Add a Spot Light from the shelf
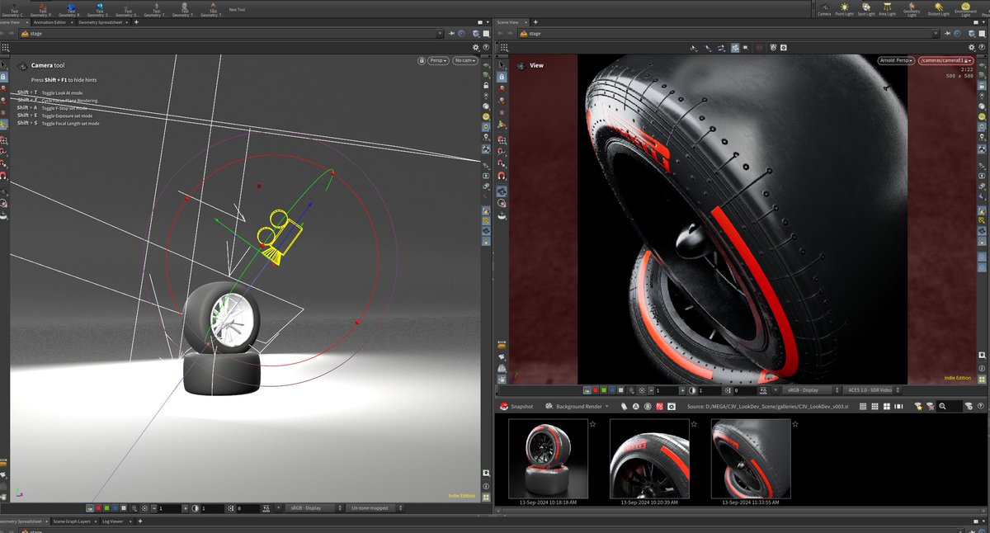This screenshot has height=533, width=990. 865,8
